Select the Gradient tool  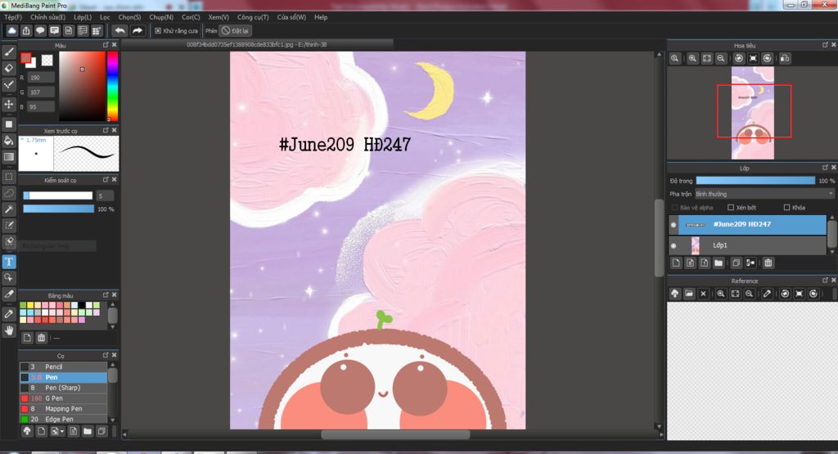8,156
